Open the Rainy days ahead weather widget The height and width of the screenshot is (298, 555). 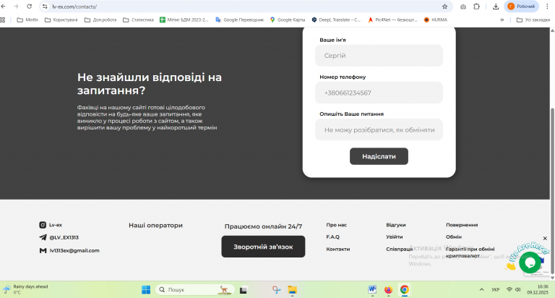pos(25,289)
